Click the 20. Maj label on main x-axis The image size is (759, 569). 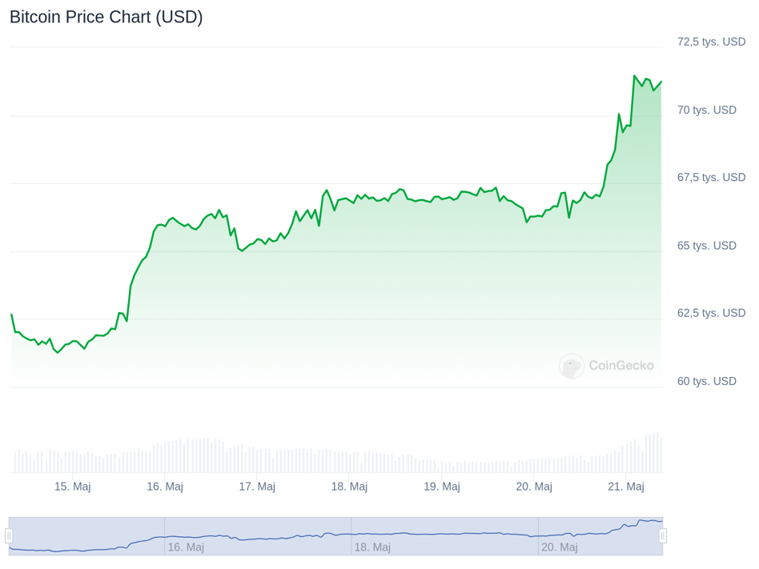(534, 487)
